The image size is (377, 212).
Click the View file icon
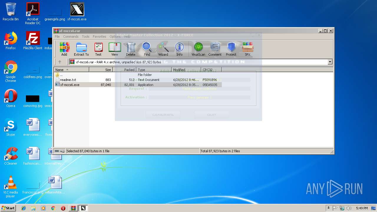point(115,49)
